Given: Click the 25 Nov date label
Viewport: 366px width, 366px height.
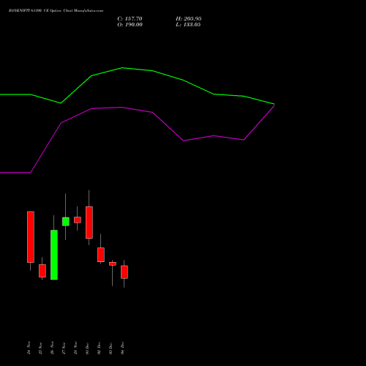Looking at the screenshot, I should pyautogui.click(x=40, y=348).
